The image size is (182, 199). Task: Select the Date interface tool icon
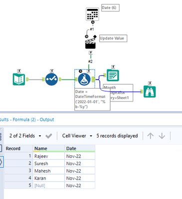(92, 14)
